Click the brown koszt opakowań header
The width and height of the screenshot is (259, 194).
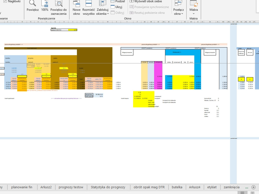32,48
